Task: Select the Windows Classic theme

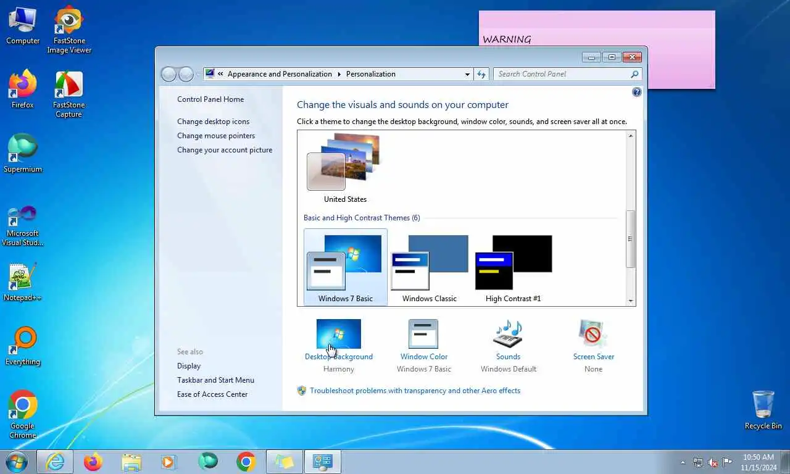Action: [x=430, y=267]
